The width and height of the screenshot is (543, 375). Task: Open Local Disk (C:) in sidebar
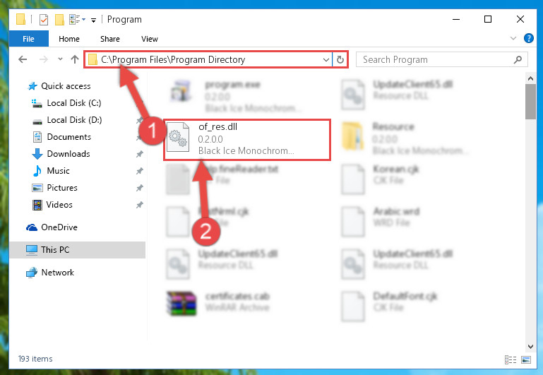73,103
